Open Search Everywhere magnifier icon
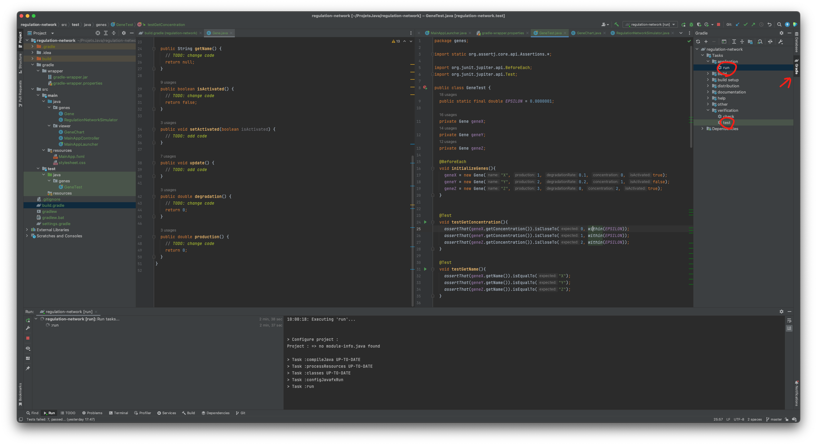 [779, 24]
